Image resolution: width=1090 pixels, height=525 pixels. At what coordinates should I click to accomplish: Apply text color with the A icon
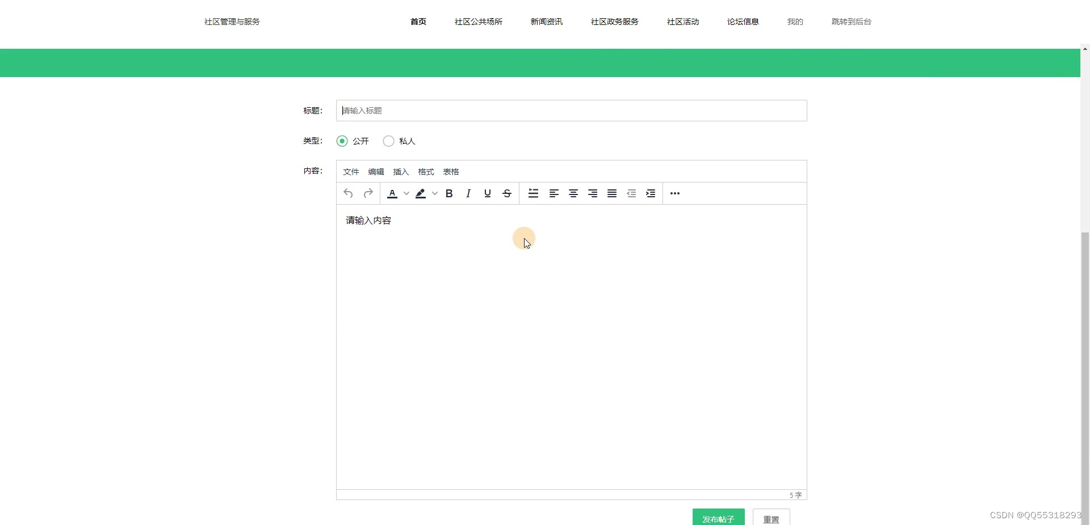coord(392,193)
